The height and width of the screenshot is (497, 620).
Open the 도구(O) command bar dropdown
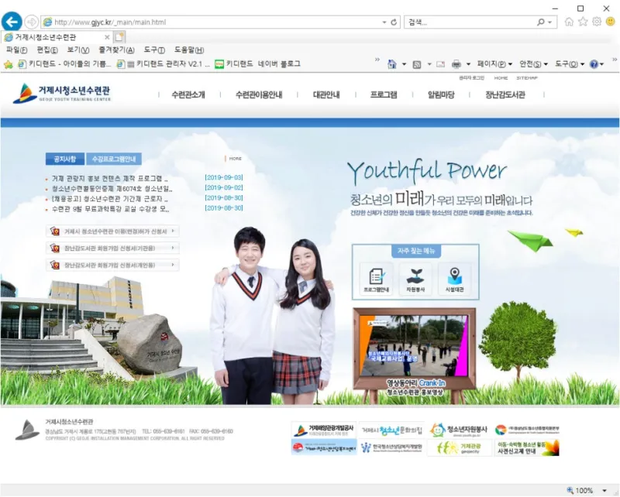pyautogui.click(x=570, y=64)
